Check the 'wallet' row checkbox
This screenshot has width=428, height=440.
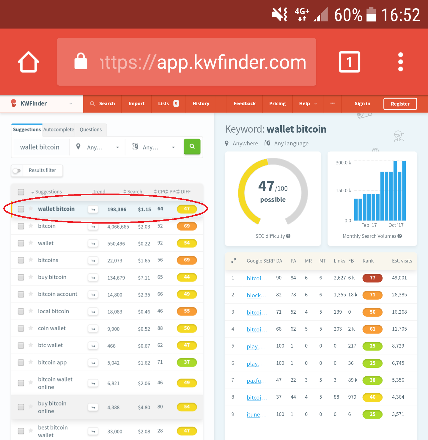click(x=21, y=243)
